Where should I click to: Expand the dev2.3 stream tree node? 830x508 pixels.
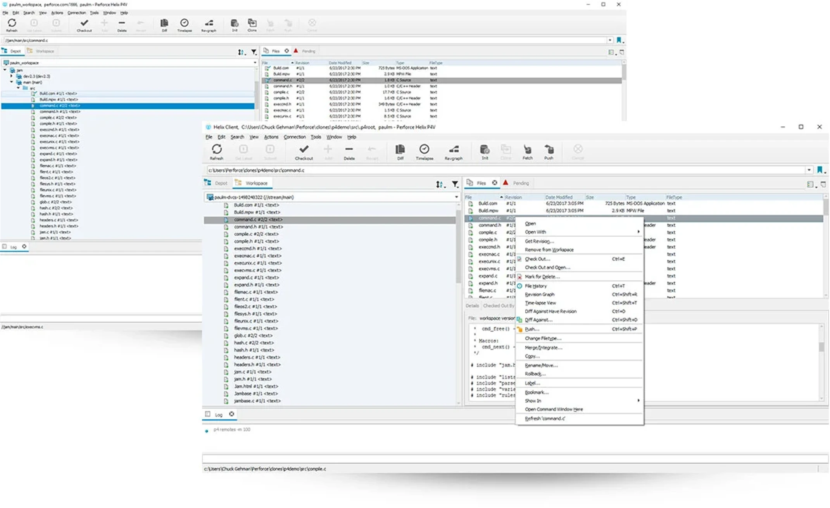click(12, 76)
